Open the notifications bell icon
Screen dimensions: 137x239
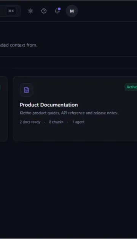tap(57, 11)
